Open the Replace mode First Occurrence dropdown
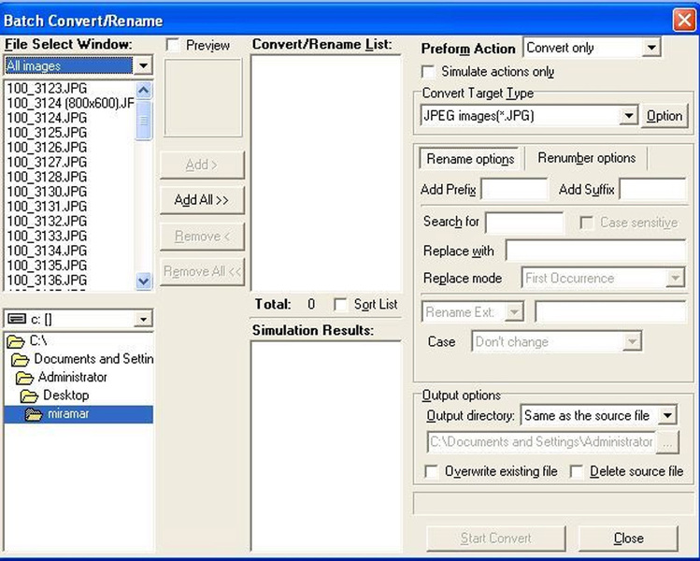 click(x=675, y=279)
